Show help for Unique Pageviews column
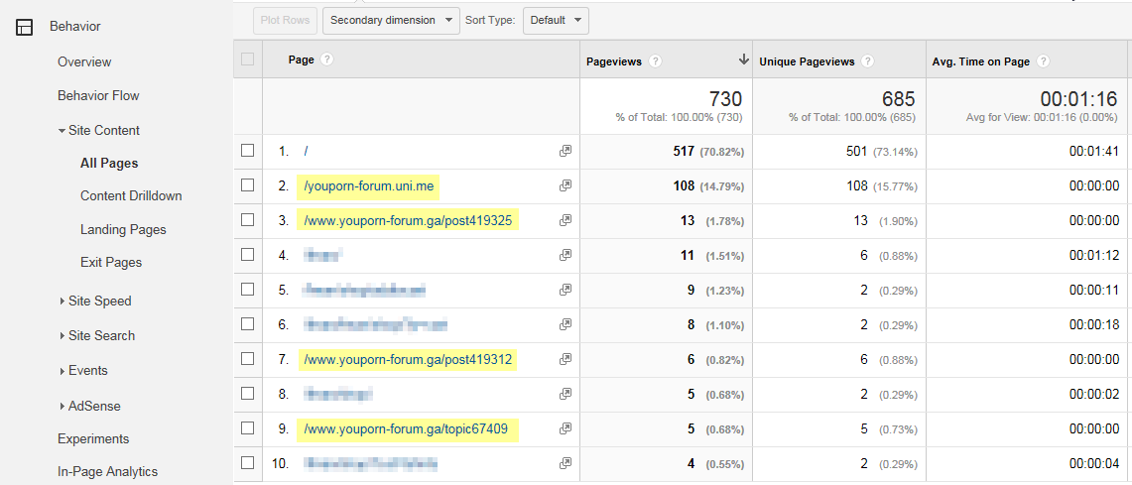This screenshot has height=485, width=1132. [868, 61]
